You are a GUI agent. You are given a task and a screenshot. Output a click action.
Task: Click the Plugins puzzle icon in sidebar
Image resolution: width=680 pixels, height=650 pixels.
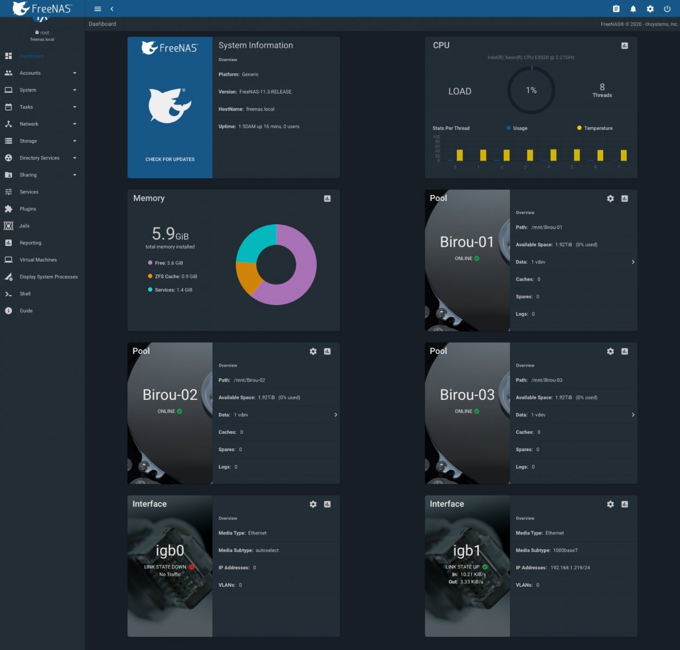9,209
